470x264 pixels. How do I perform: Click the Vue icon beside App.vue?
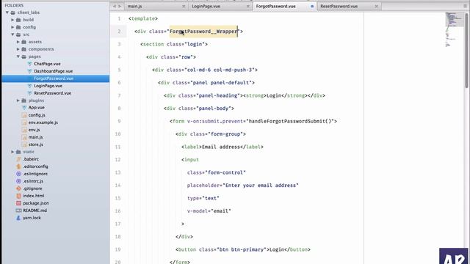point(24,108)
